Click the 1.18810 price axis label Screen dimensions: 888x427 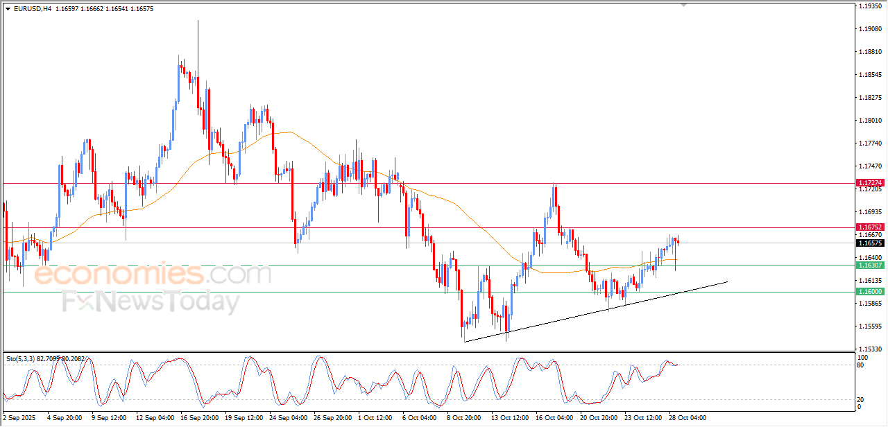pyautogui.click(x=870, y=52)
